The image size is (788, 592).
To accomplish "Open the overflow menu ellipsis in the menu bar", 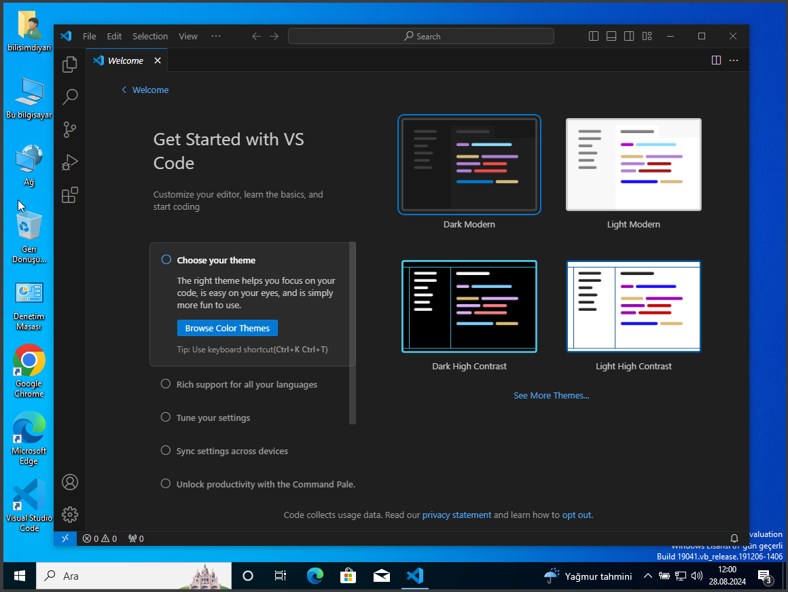I will pyautogui.click(x=216, y=36).
